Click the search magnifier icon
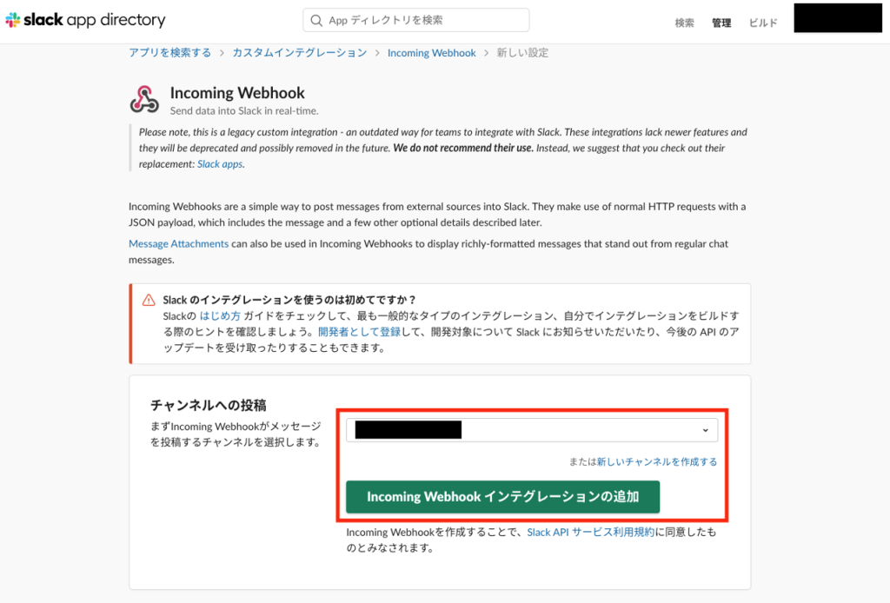This screenshot has height=603, width=890. coord(316,21)
